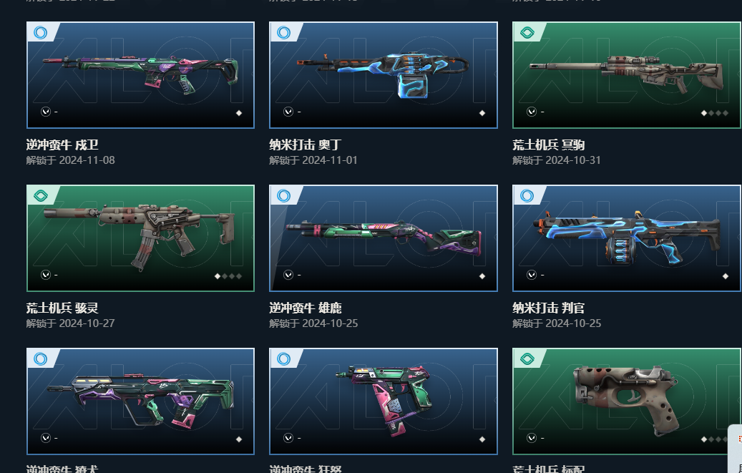This screenshot has height=473, width=742.
Task: Click the VP currency icon on 纳米打击 判官 card
Action: (532, 275)
